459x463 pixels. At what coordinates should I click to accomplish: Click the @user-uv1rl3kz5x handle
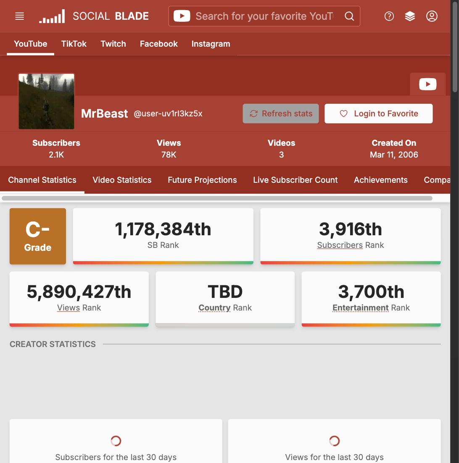[168, 113]
